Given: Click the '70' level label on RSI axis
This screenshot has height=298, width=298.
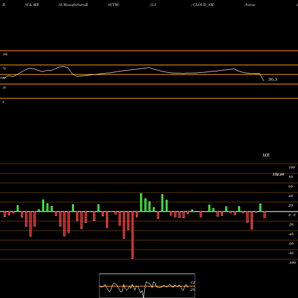Looking at the screenshot, I should [4, 69].
